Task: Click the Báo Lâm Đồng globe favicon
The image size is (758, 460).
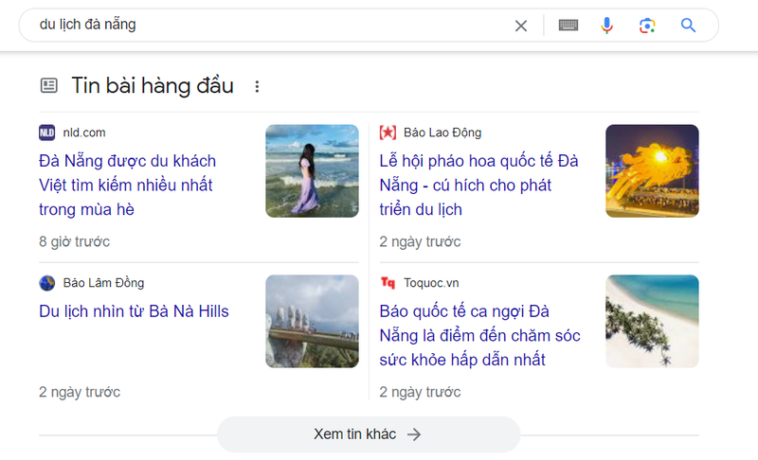Action: (x=46, y=283)
